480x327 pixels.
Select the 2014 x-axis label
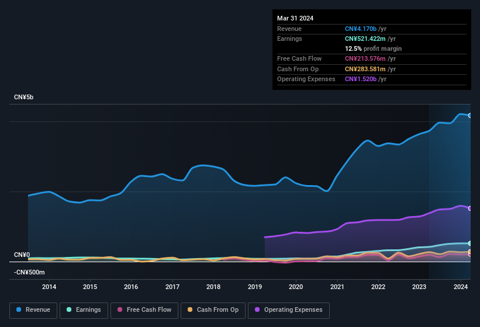pyautogui.click(x=49, y=287)
